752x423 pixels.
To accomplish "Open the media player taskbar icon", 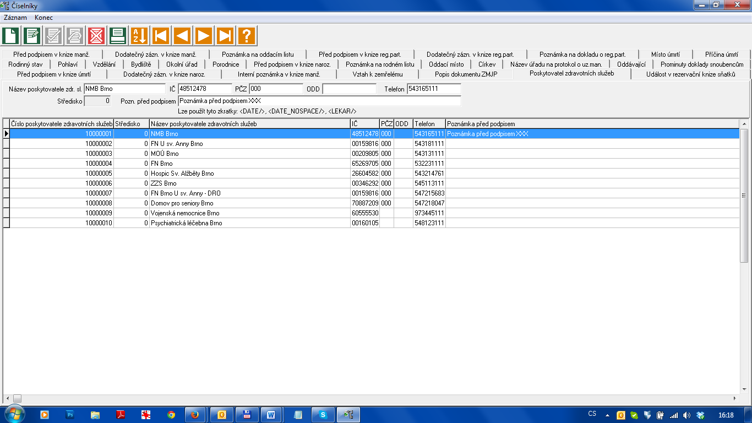I will click(45, 415).
